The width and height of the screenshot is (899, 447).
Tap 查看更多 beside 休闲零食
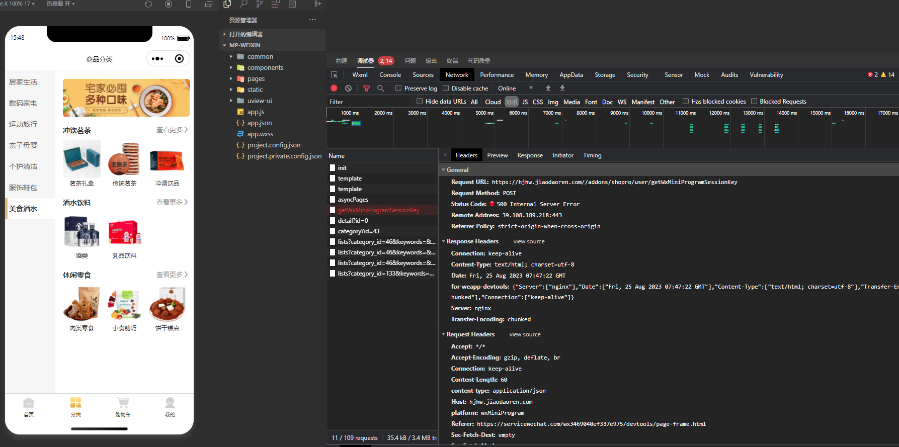[x=172, y=275]
